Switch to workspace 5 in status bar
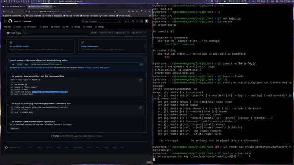The image size is (294, 165). pyautogui.click(x=24, y=1)
